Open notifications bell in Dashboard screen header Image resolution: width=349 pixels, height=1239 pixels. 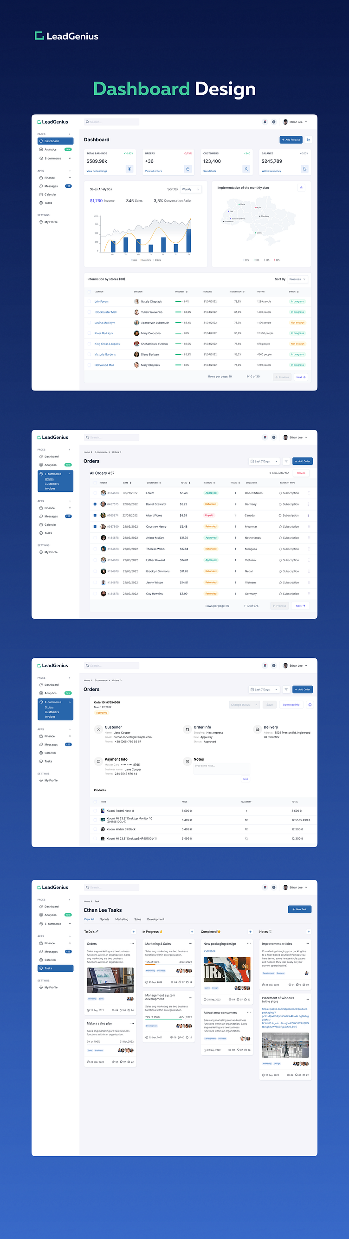265,122
